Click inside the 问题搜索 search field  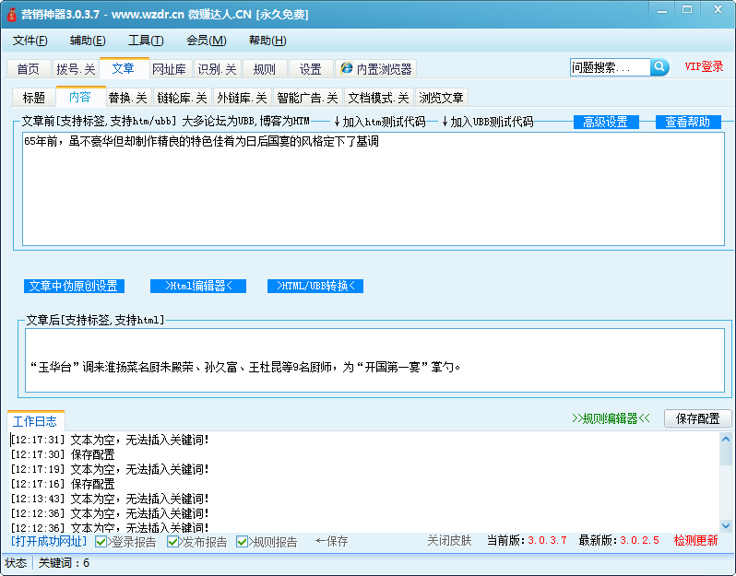point(610,67)
